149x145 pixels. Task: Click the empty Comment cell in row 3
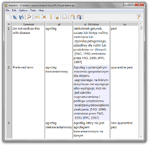pyautogui.click(x=28, y=129)
